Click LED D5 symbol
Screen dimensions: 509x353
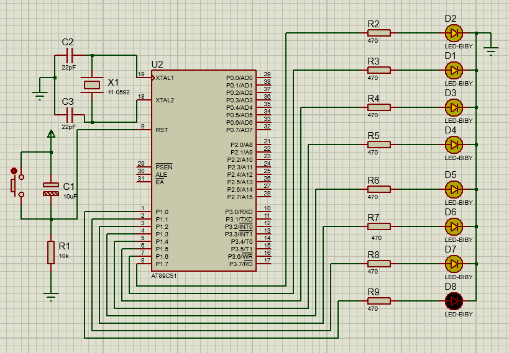coord(454,189)
